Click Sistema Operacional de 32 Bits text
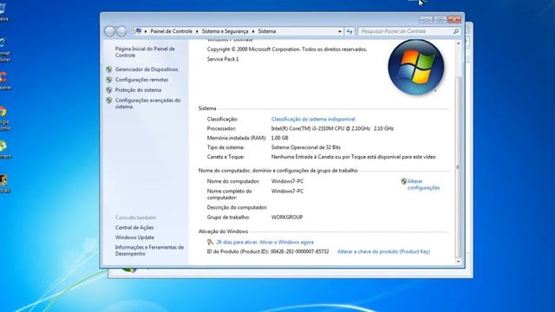 tap(306, 147)
